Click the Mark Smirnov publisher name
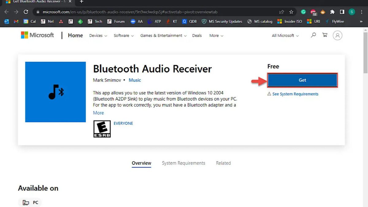The width and height of the screenshot is (368, 207). click(107, 80)
